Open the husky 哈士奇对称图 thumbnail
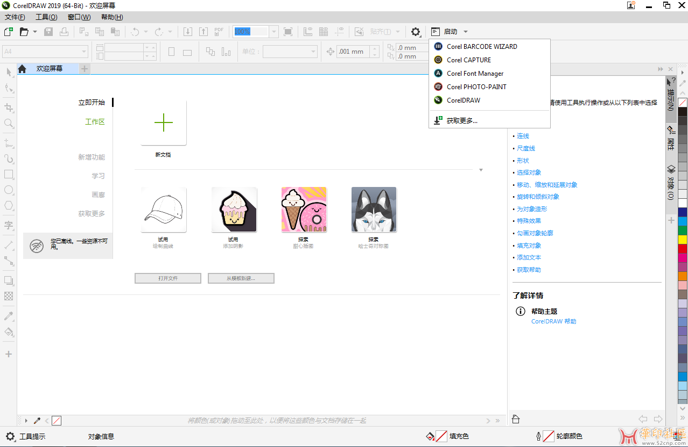The image size is (688, 447). point(374,210)
